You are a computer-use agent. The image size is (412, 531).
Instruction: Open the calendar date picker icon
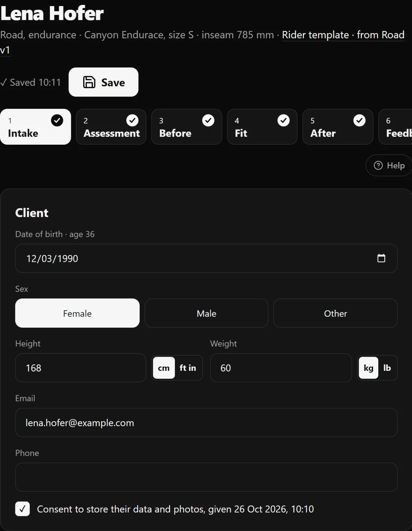click(x=381, y=258)
